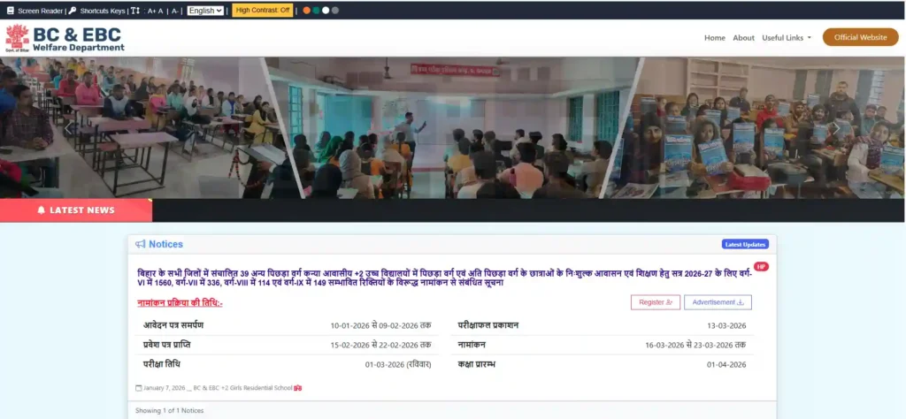
Task: Open the Shortcuts Keys link
Action: tap(103, 11)
